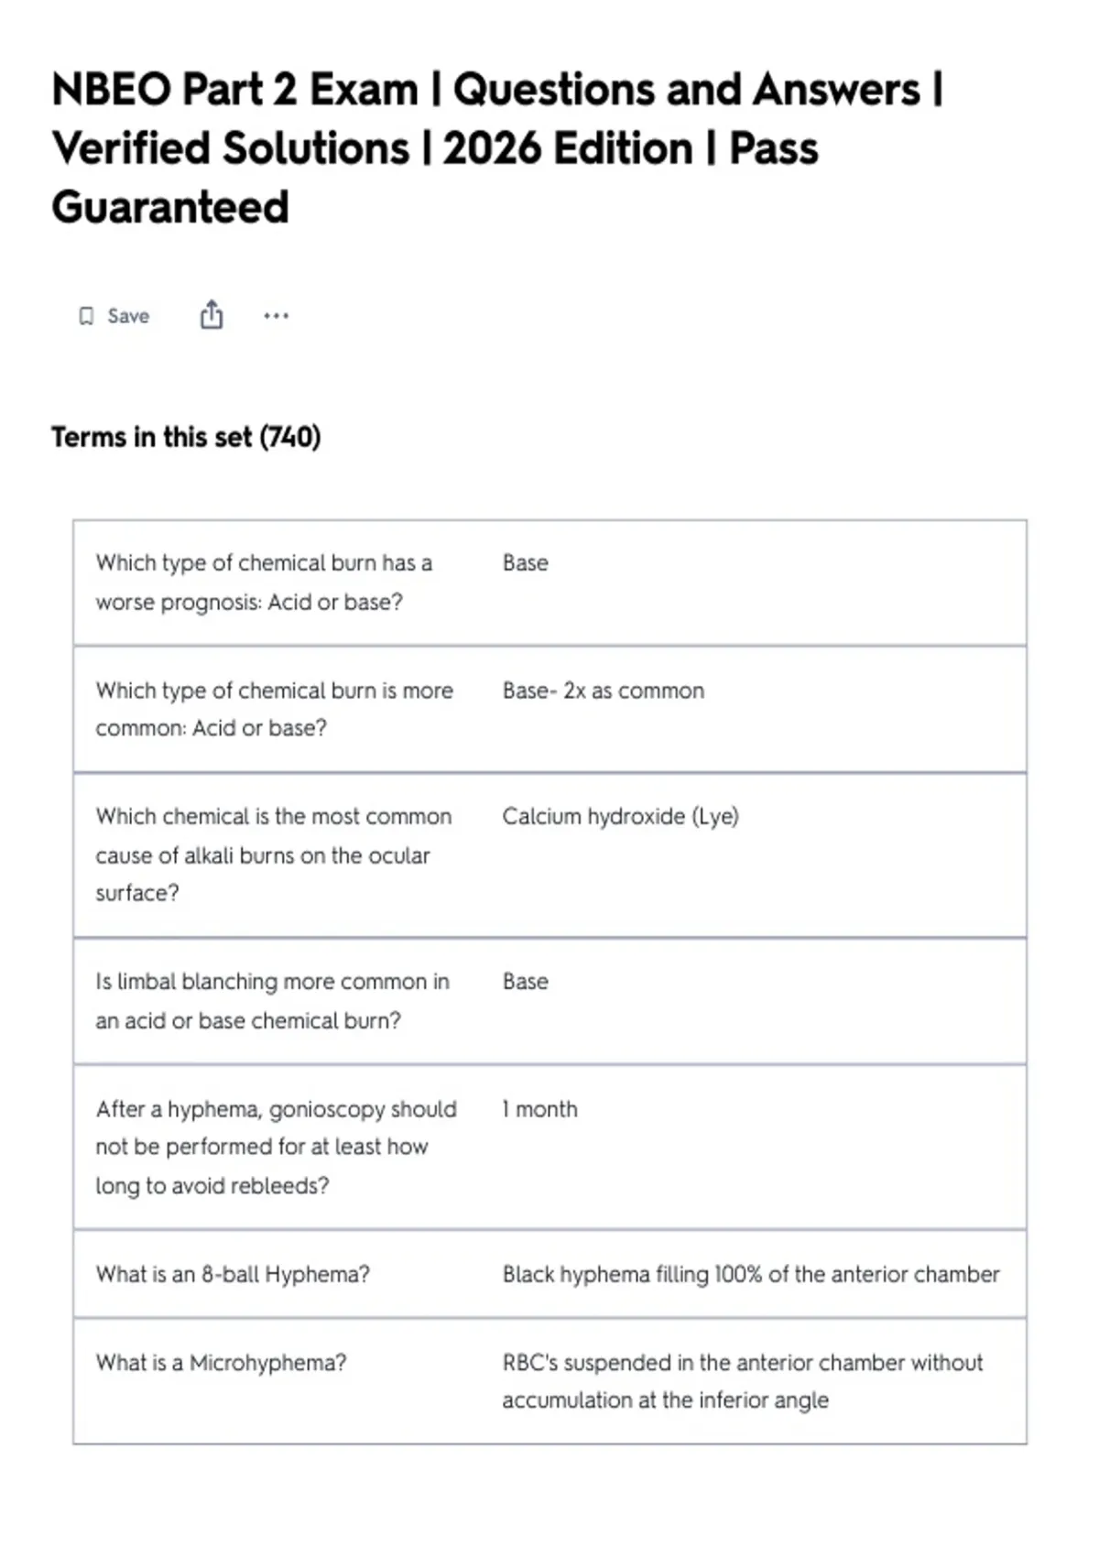Image resolution: width=1099 pixels, height=1557 pixels.
Task: Click the page title heading
Action: tap(497, 148)
